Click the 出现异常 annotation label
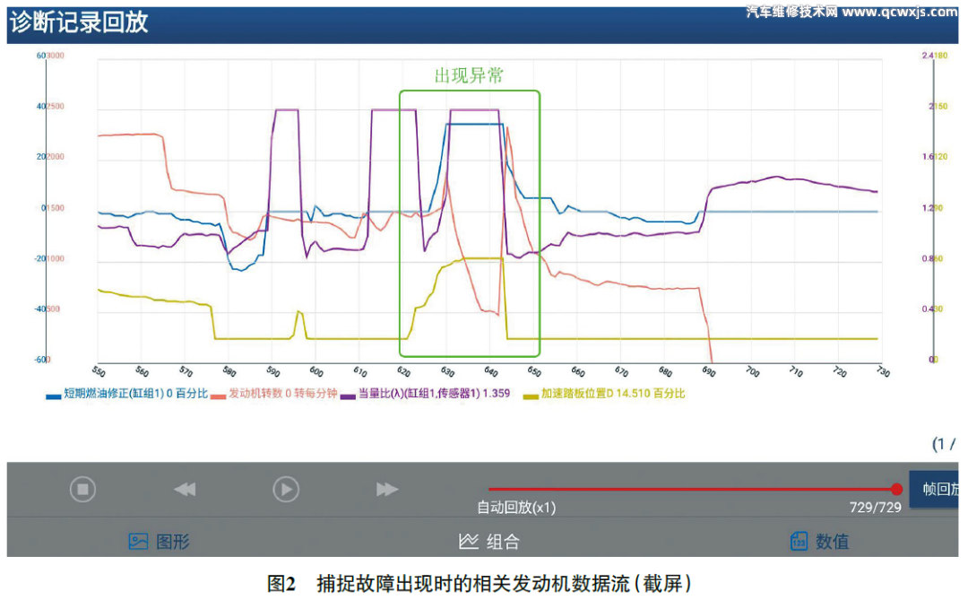The image size is (968, 600). [469, 76]
